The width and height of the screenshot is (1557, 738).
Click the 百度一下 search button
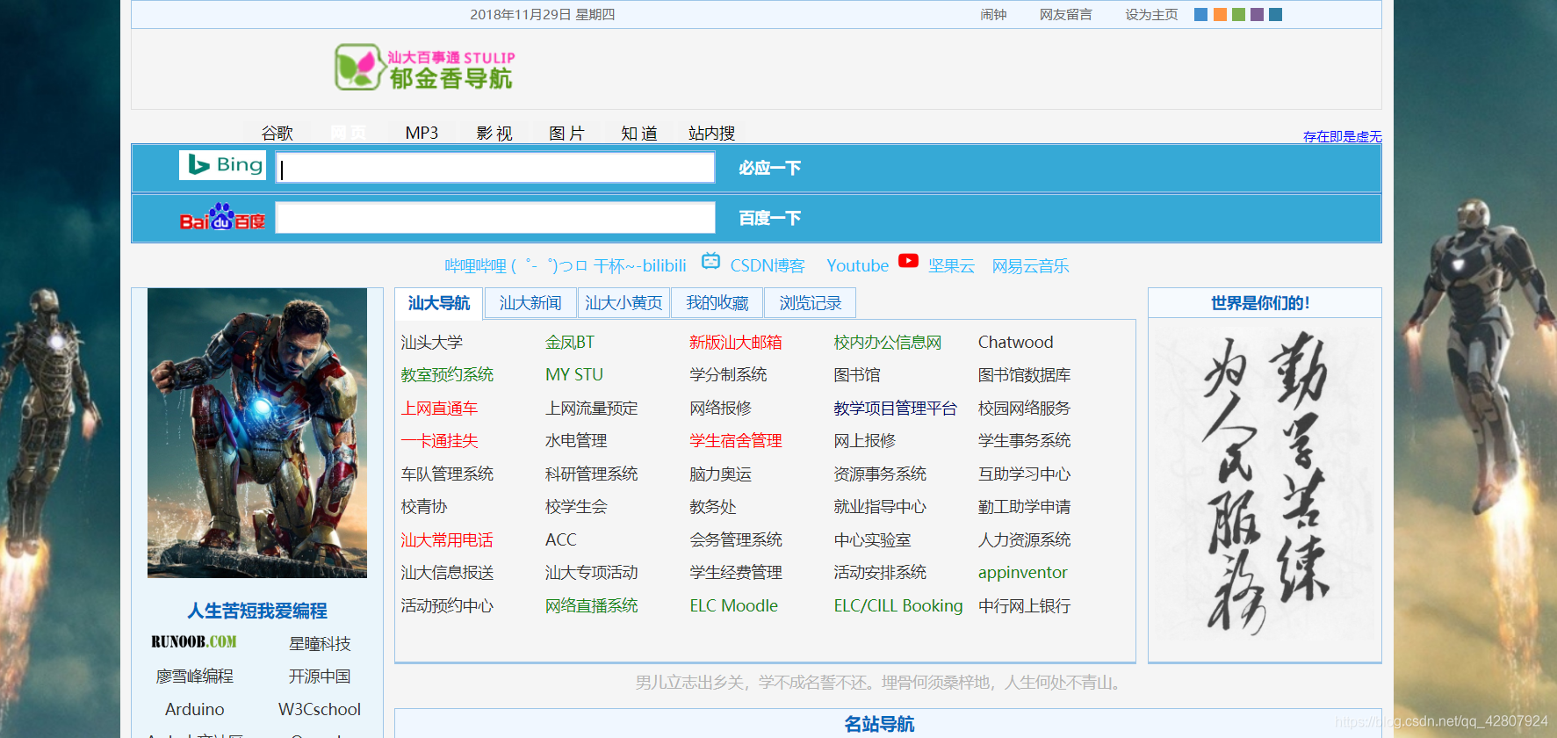pyautogui.click(x=769, y=218)
